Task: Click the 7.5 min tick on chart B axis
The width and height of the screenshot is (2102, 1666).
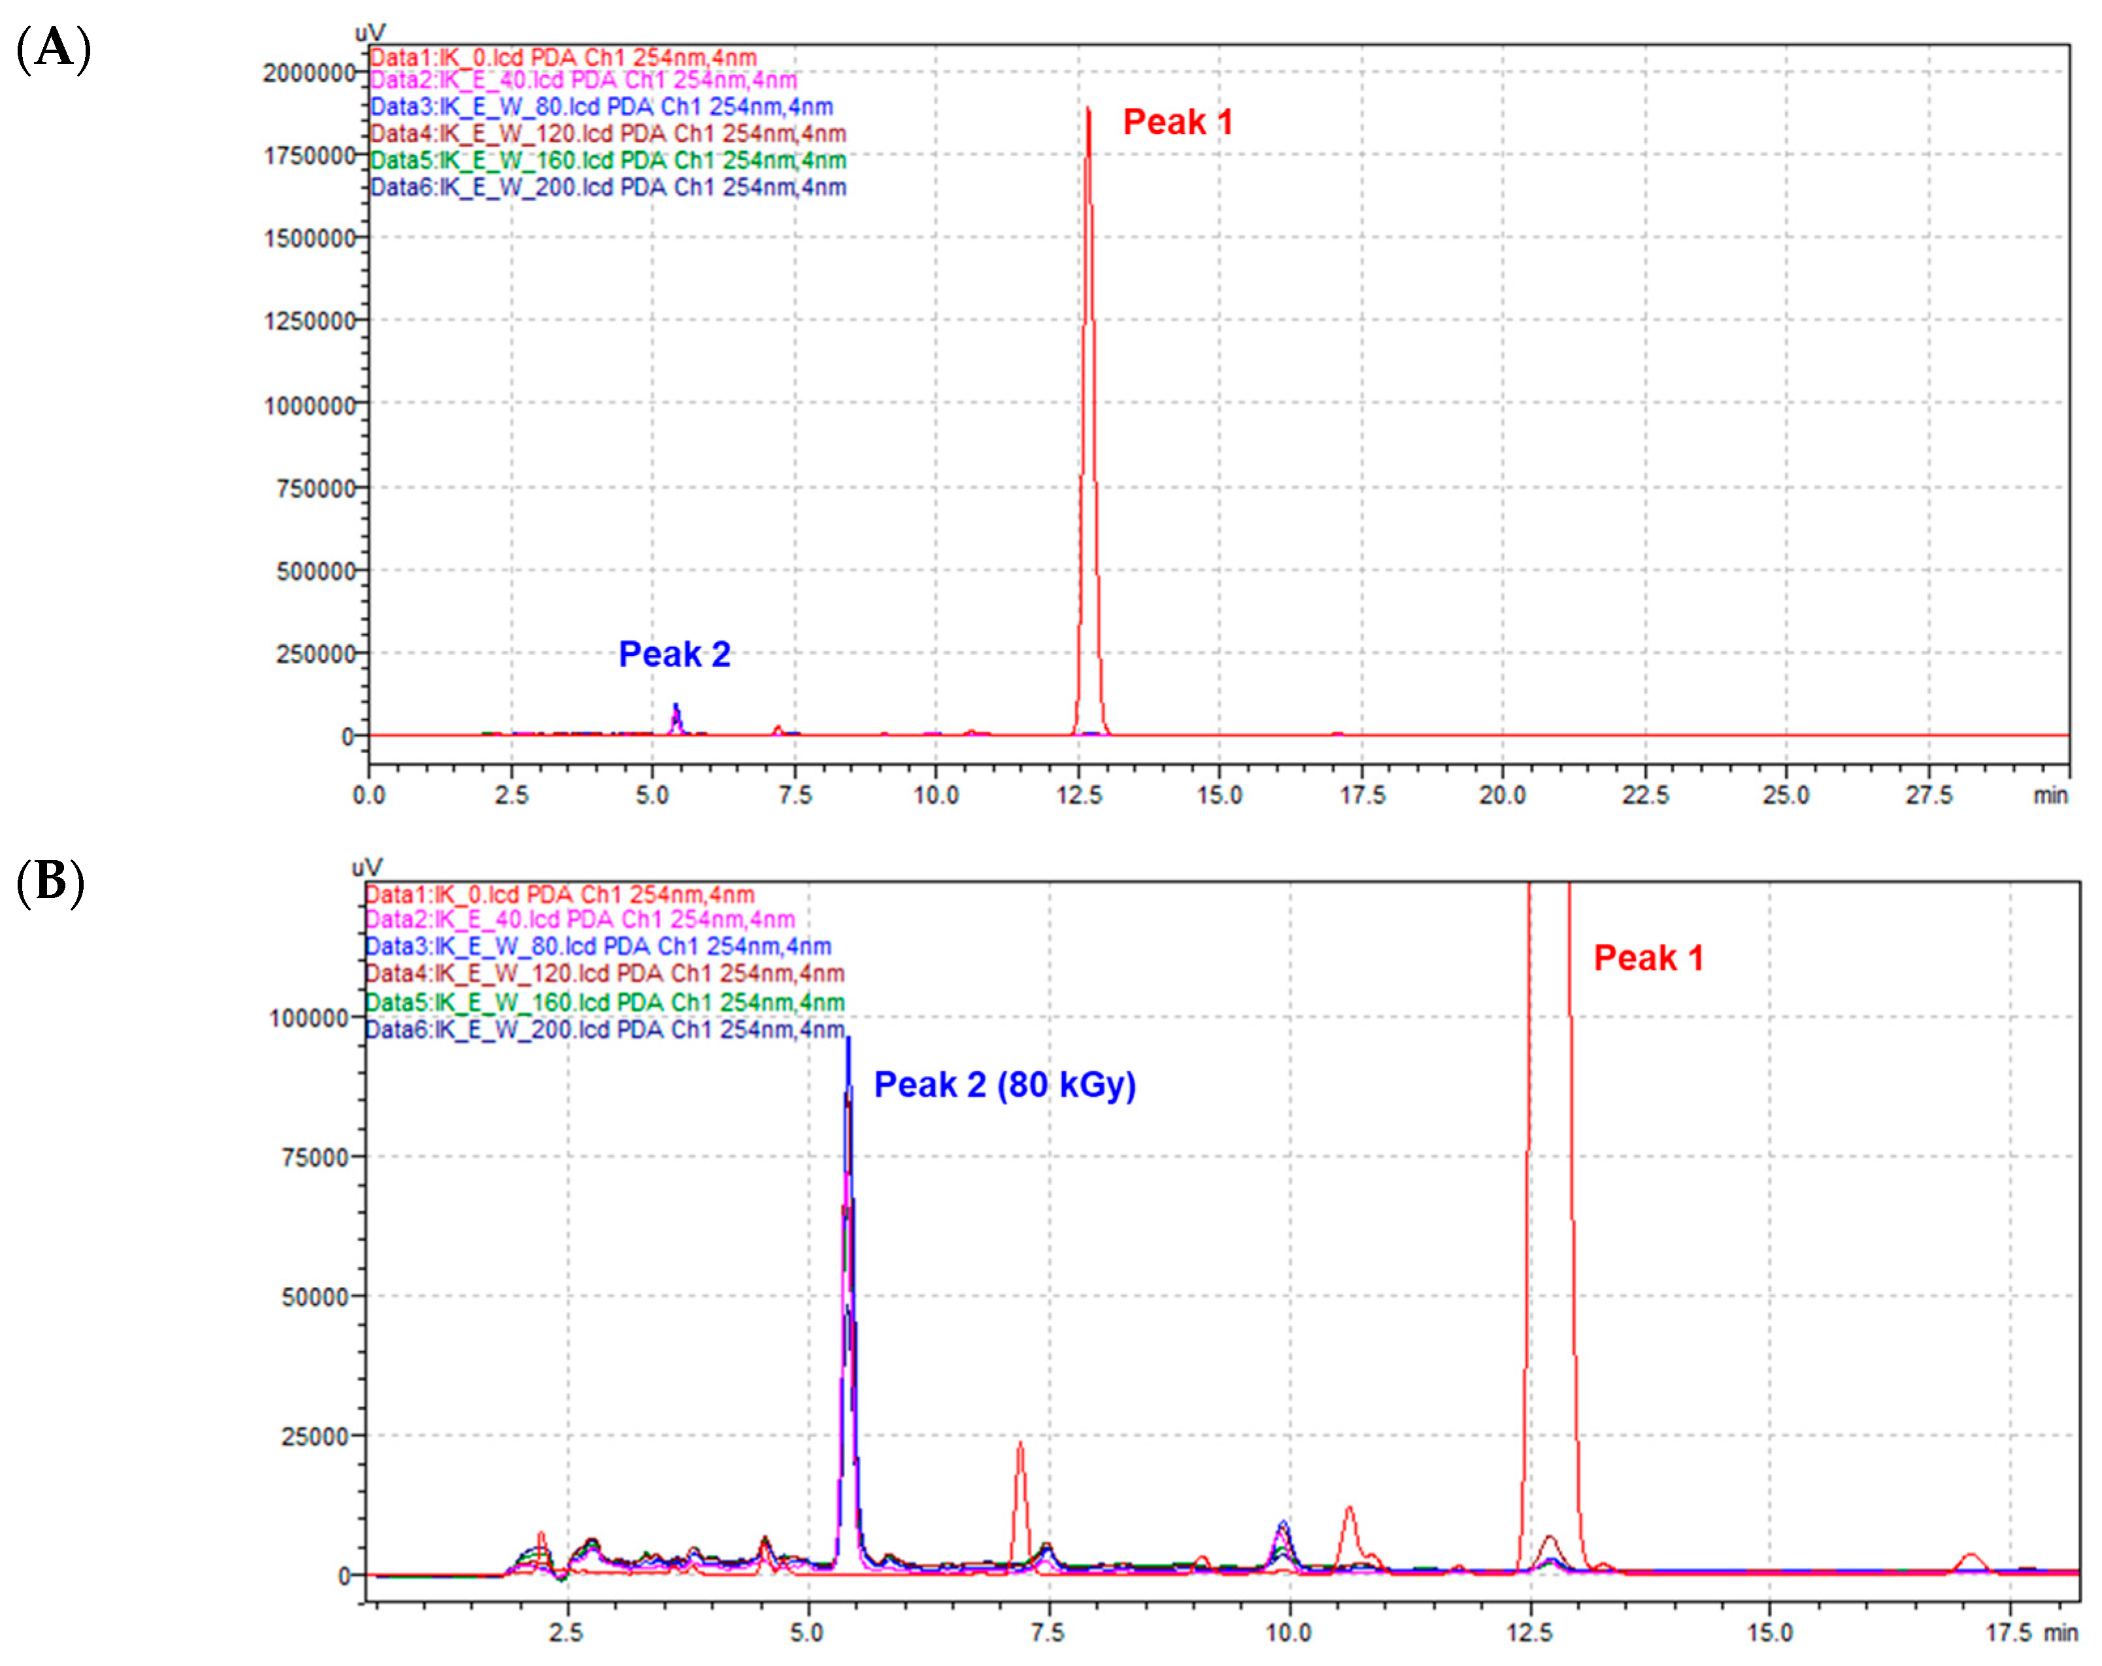Action: coord(1047,1631)
